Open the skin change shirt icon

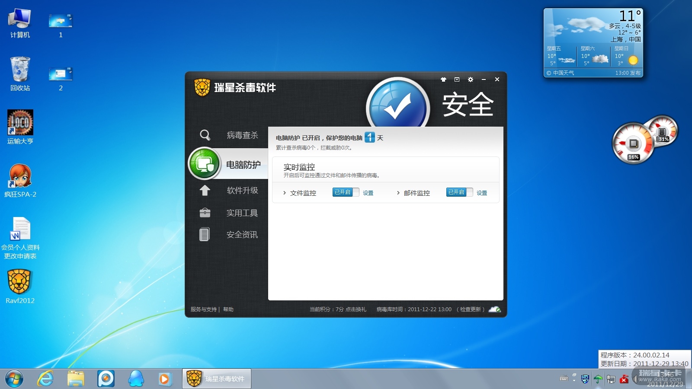443,80
